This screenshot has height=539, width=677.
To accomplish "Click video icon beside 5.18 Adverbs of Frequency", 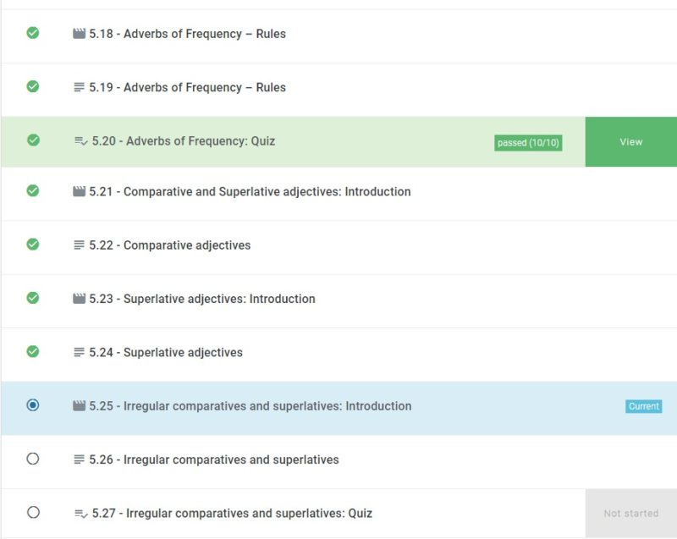I will [79, 34].
